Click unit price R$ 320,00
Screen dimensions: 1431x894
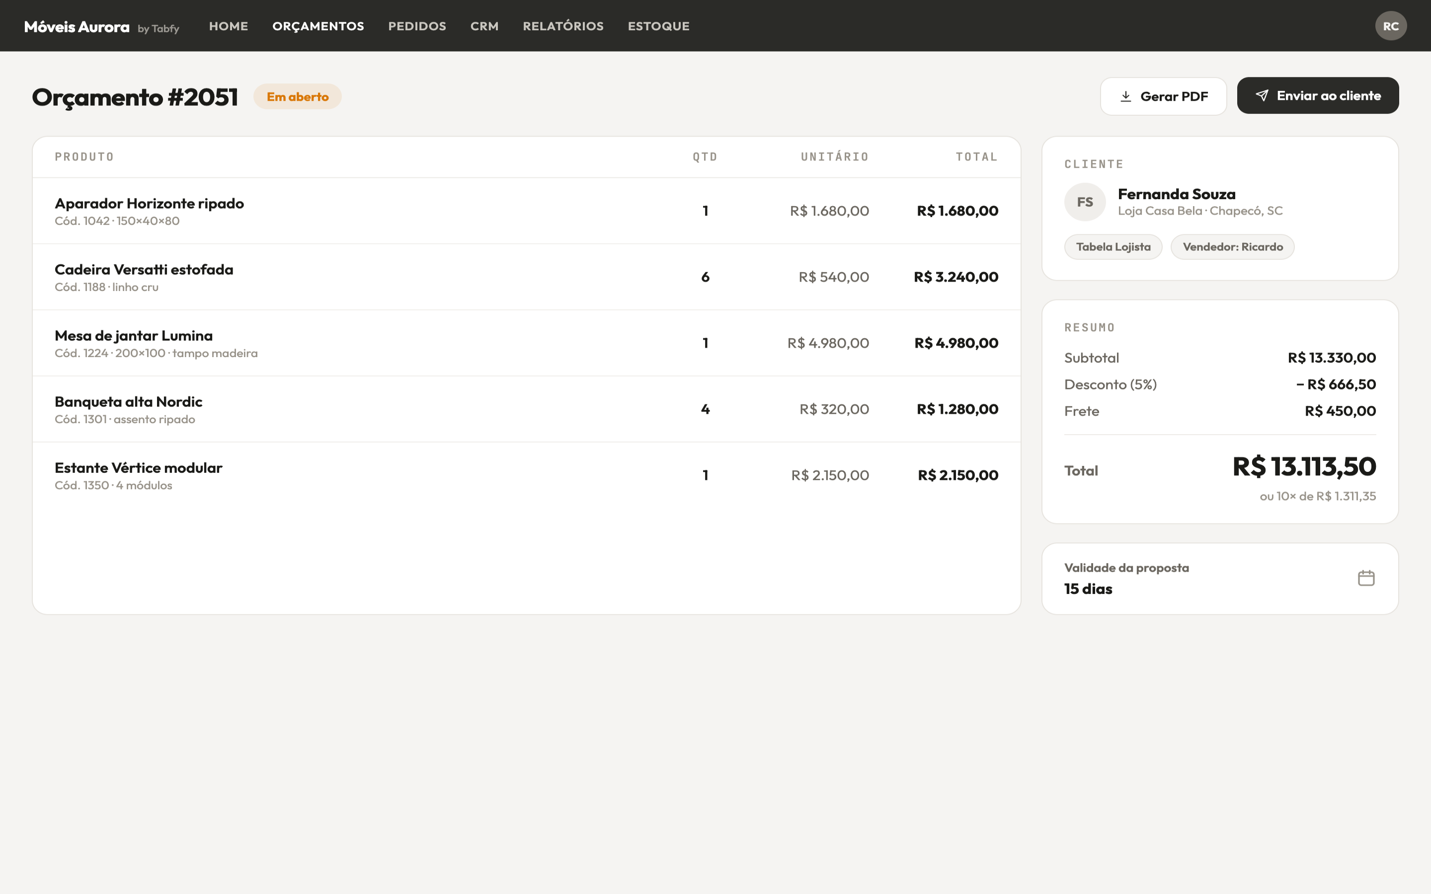click(x=834, y=409)
